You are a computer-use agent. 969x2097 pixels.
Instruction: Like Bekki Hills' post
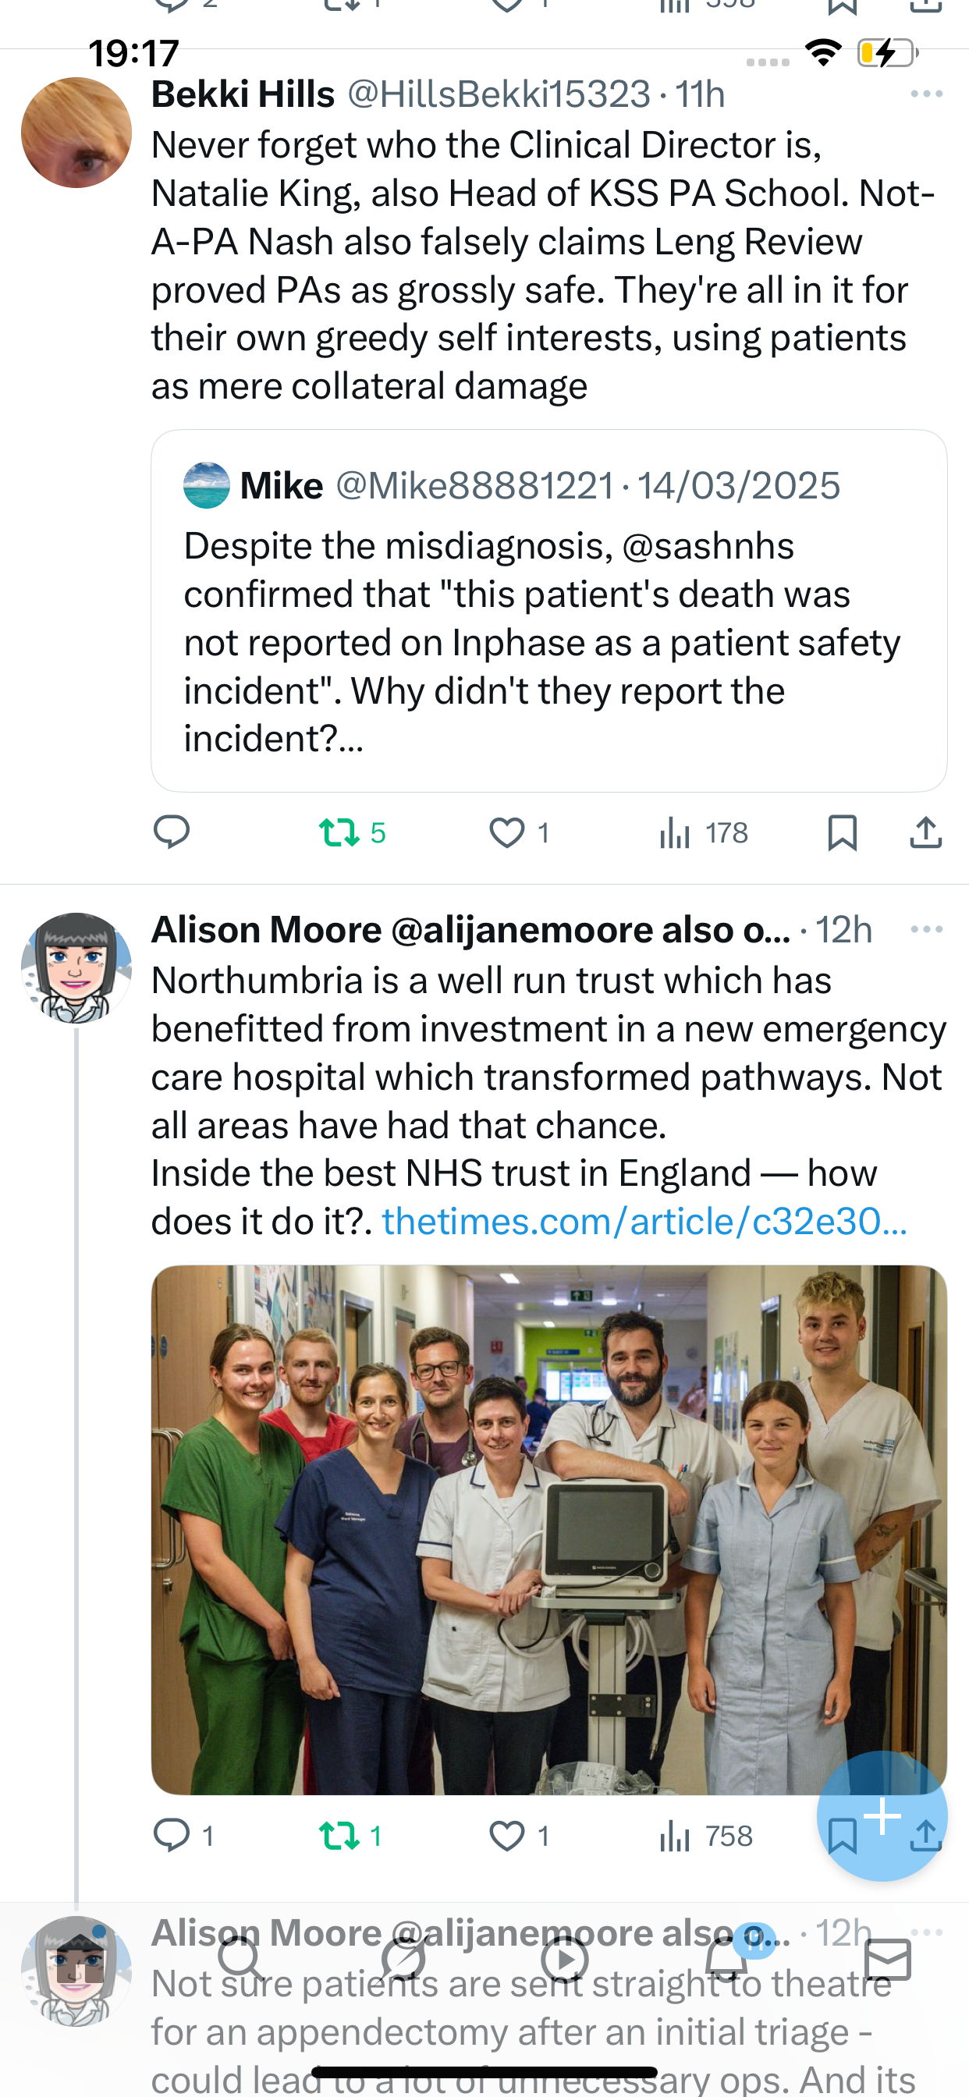[506, 832]
